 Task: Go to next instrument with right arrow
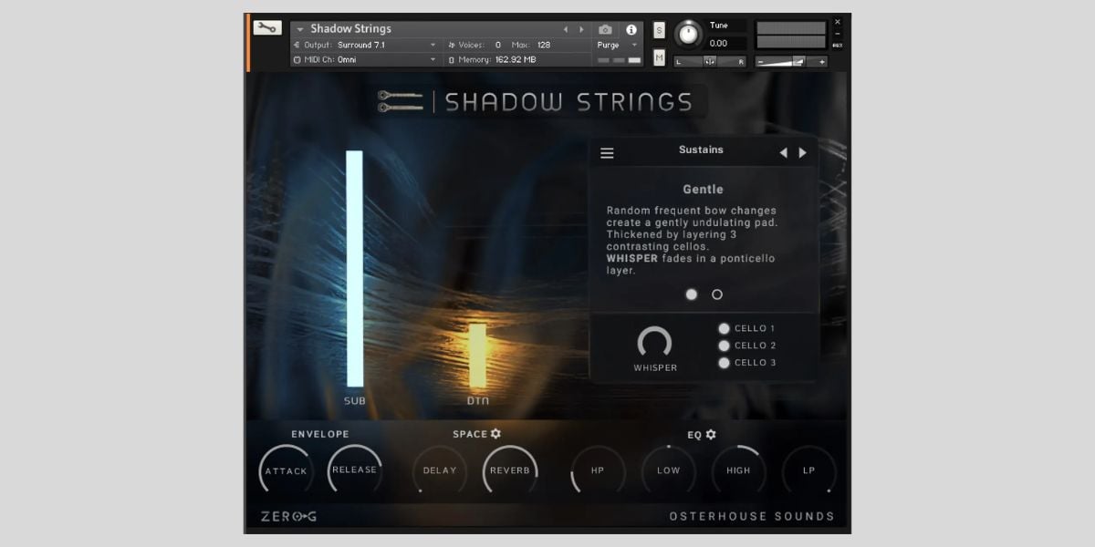pyautogui.click(x=581, y=29)
